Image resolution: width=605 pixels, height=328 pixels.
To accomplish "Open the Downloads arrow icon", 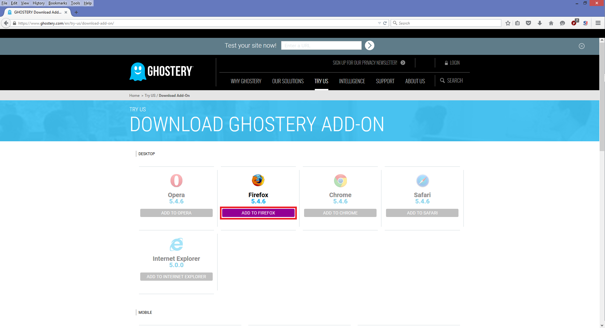I will [x=540, y=23].
